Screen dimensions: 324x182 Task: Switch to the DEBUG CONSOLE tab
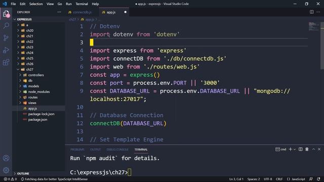[x=117, y=150]
